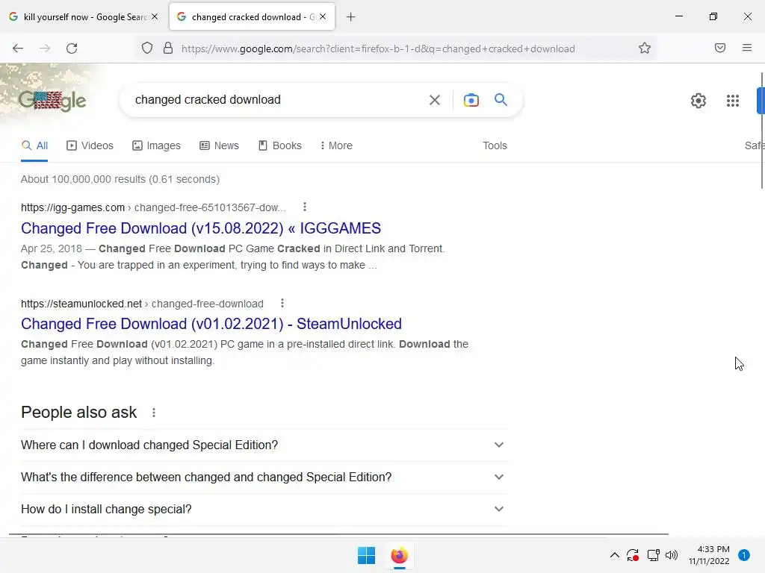Expand 'Where can I download changed Special Edition?'

pos(264,445)
